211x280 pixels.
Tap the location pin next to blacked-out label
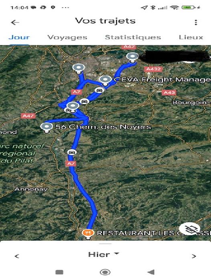pyautogui.click(x=132, y=57)
